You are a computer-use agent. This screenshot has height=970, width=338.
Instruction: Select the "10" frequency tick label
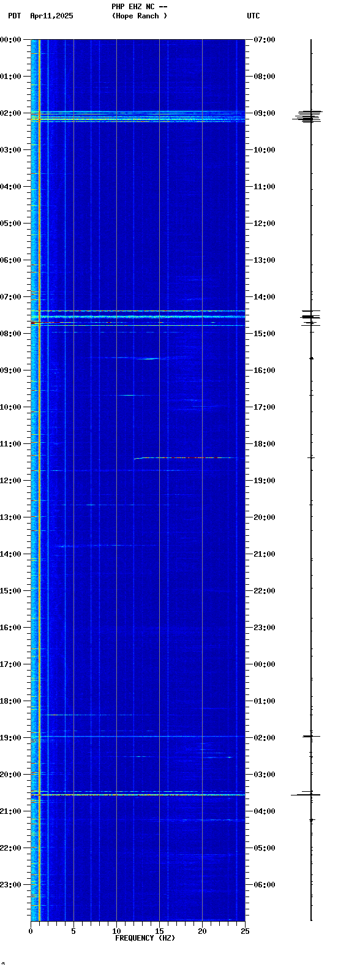pyautogui.click(x=116, y=931)
